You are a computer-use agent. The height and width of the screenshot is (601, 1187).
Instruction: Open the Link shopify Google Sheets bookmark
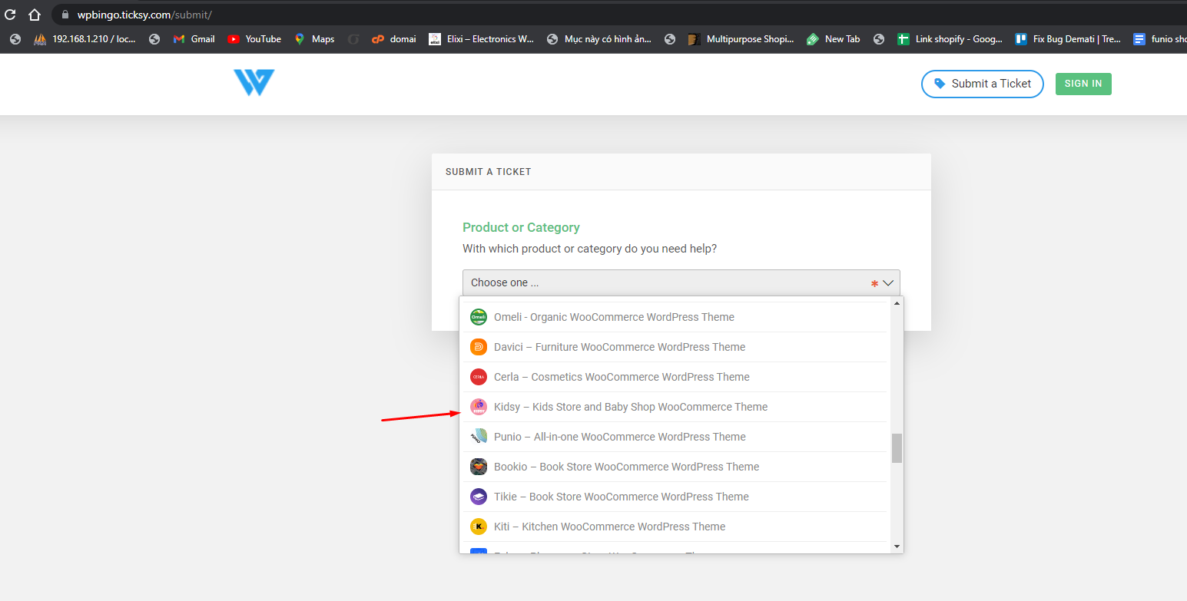(950, 39)
